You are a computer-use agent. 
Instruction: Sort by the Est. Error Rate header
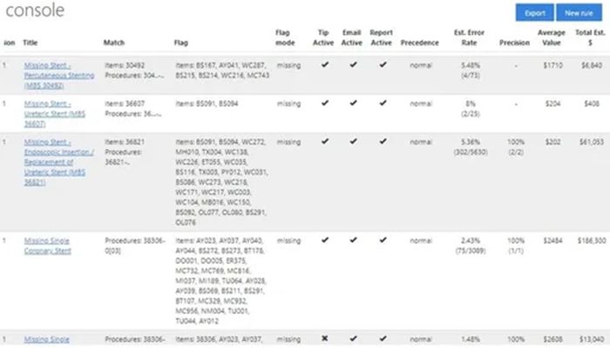pyautogui.click(x=469, y=37)
